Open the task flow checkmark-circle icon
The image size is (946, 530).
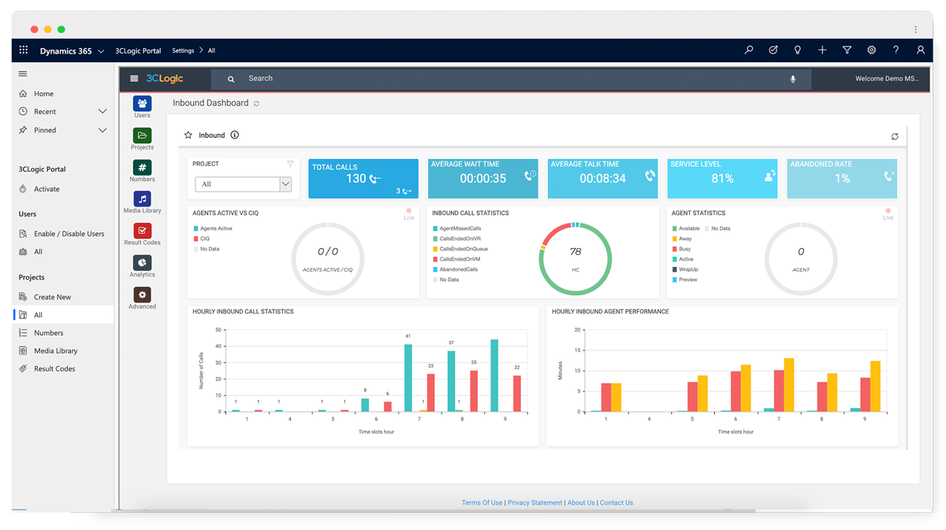tap(773, 50)
